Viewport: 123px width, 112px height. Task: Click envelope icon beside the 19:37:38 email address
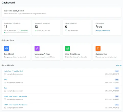(x=5, y=108)
